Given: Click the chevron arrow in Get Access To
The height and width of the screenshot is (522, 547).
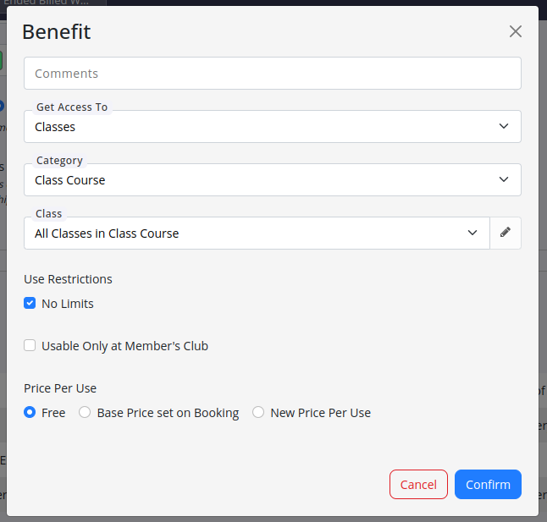Looking at the screenshot, I should tap(504, 127).
